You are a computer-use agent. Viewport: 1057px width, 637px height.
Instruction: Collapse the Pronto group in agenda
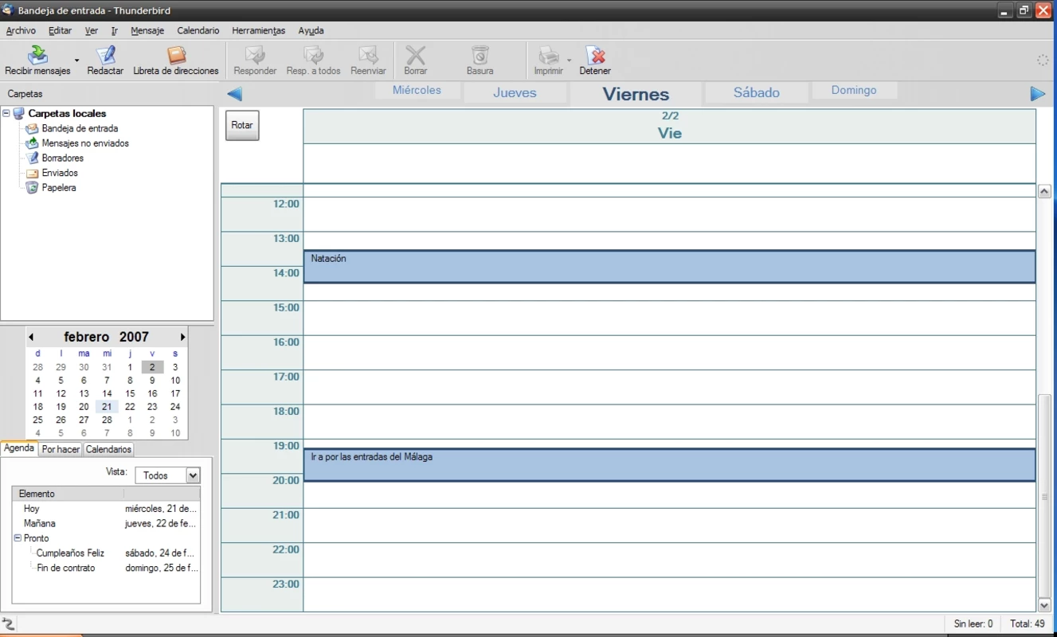[18, 537]
